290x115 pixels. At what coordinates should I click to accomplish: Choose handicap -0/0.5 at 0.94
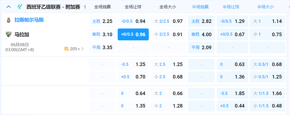coord(133,21)
